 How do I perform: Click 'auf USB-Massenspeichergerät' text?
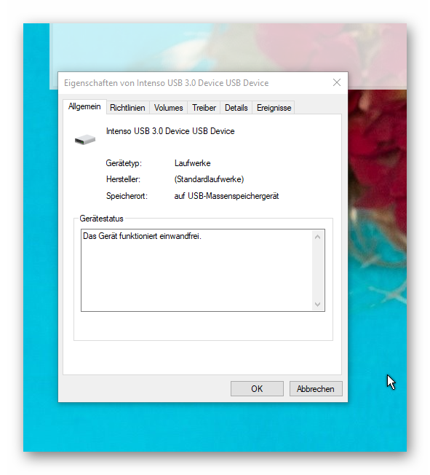[x=226, y=196]
